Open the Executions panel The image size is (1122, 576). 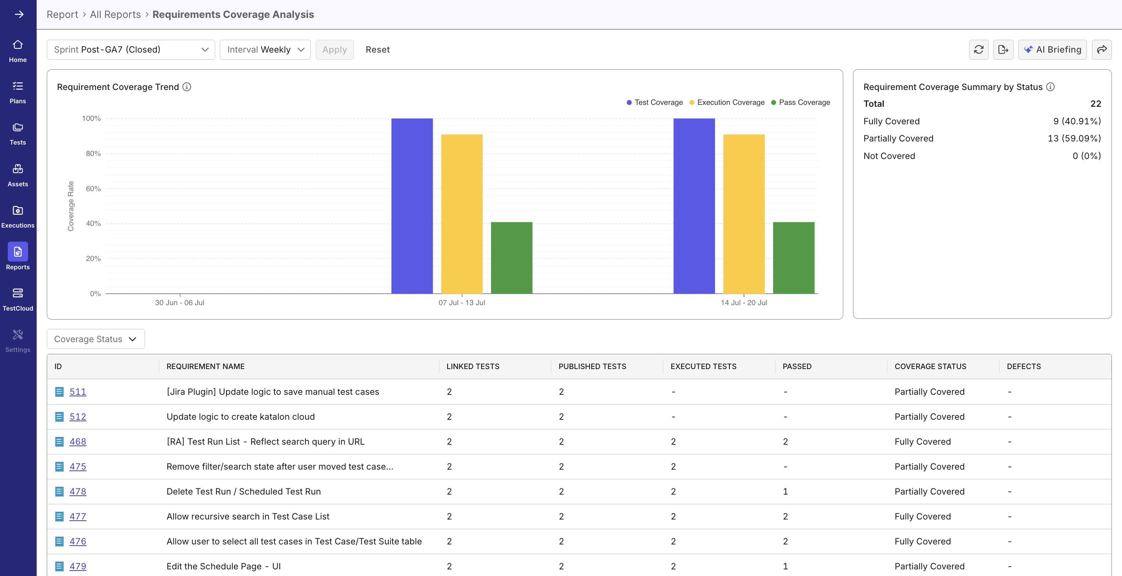click(18, 216)
